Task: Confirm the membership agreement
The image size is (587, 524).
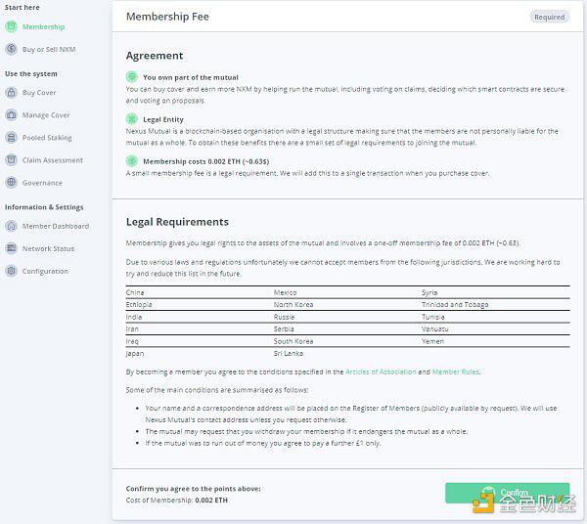Action: coord(507,493)
